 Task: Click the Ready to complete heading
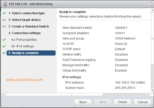point(73,12)
